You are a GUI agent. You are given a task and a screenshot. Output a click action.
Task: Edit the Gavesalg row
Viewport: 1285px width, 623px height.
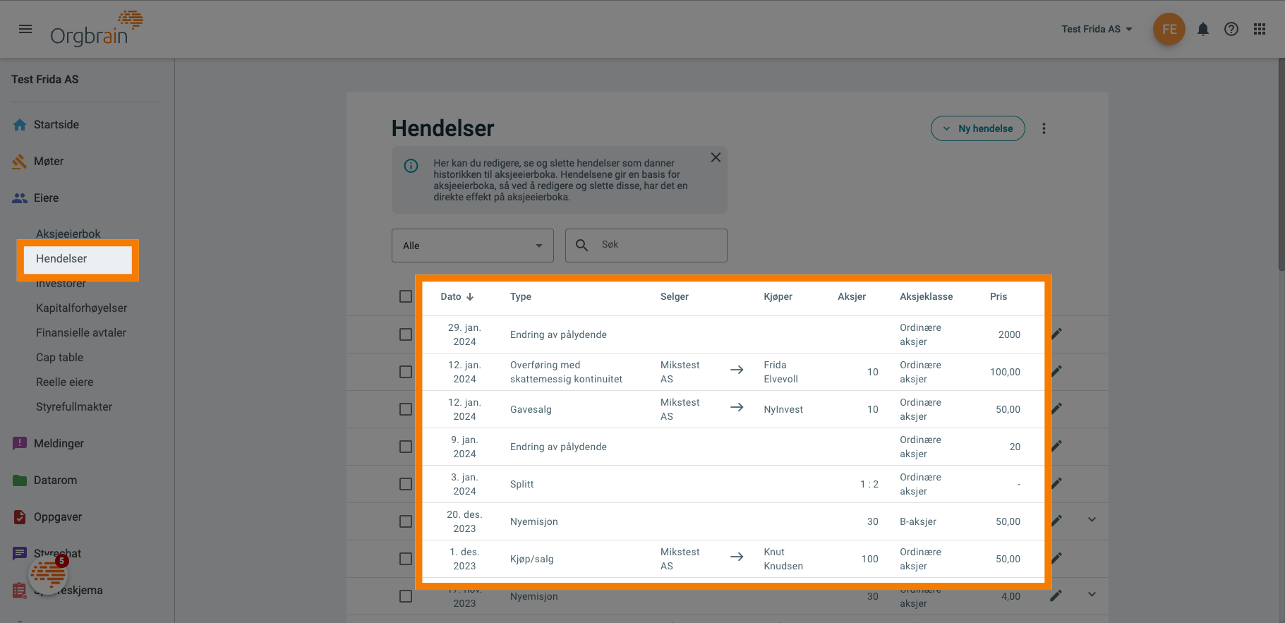(1056, 409)
